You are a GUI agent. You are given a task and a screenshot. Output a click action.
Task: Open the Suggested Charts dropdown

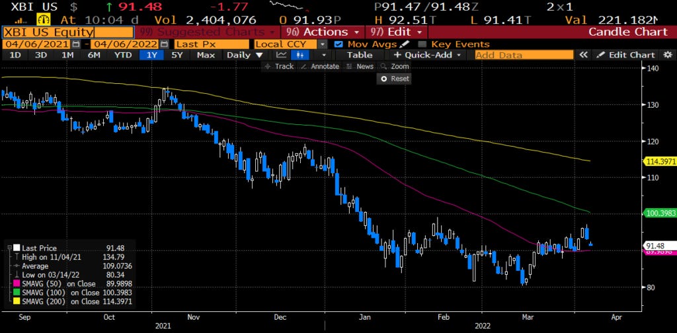click(207, 32)
